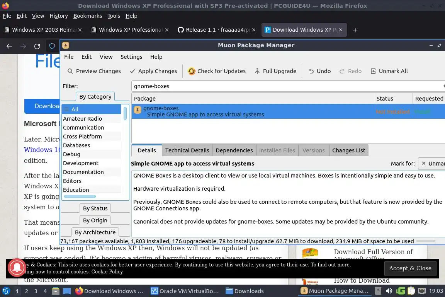Screen dimensions: 445x297
Task: Click the gnome-boxes search field
Action: (x=287, y=86)
